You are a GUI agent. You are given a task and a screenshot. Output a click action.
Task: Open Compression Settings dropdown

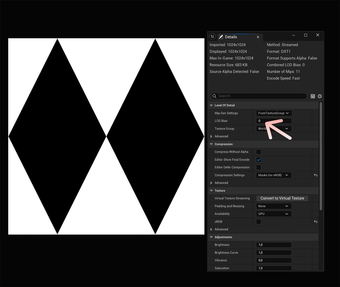(x=274, y=175)
